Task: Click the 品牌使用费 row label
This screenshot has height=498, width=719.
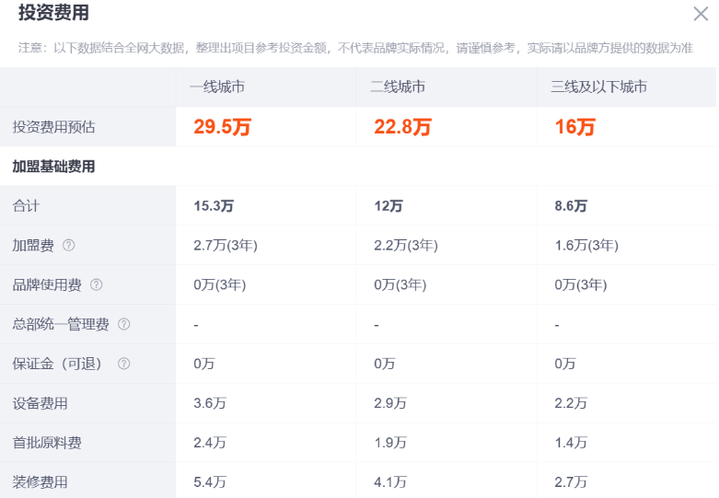Action: (47, 284)
